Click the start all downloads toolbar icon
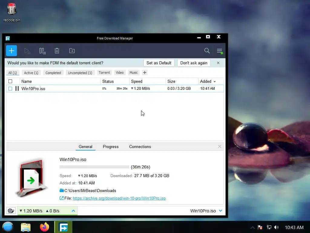 click(27, 51)
